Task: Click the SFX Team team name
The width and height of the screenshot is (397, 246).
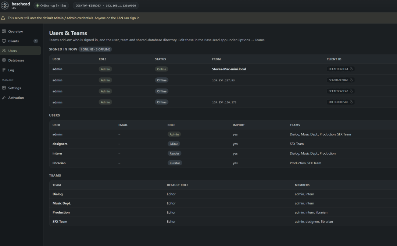Action: tap(60, 221)
